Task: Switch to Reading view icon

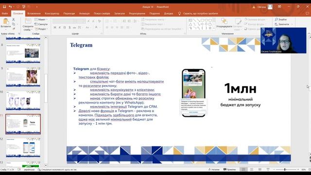Action: [260, 170]
